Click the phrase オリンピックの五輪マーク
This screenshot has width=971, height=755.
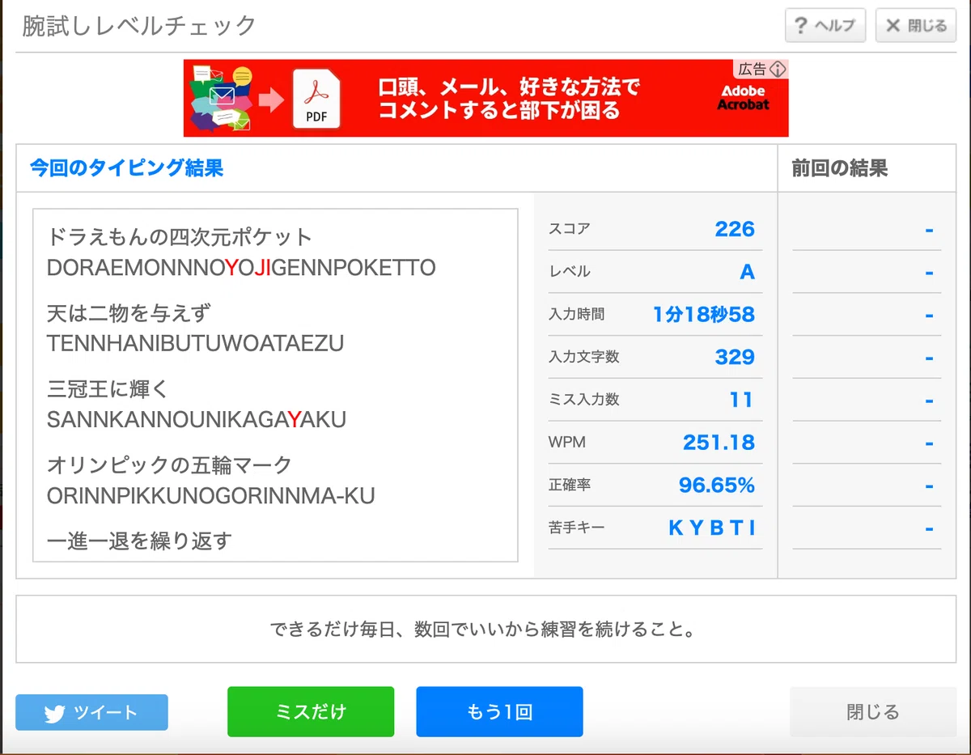coord(169,465)
